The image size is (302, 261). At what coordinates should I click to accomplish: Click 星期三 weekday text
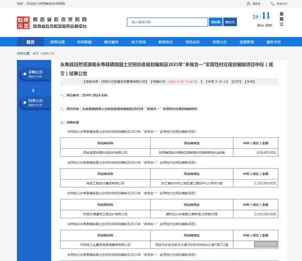coord(281,19)
